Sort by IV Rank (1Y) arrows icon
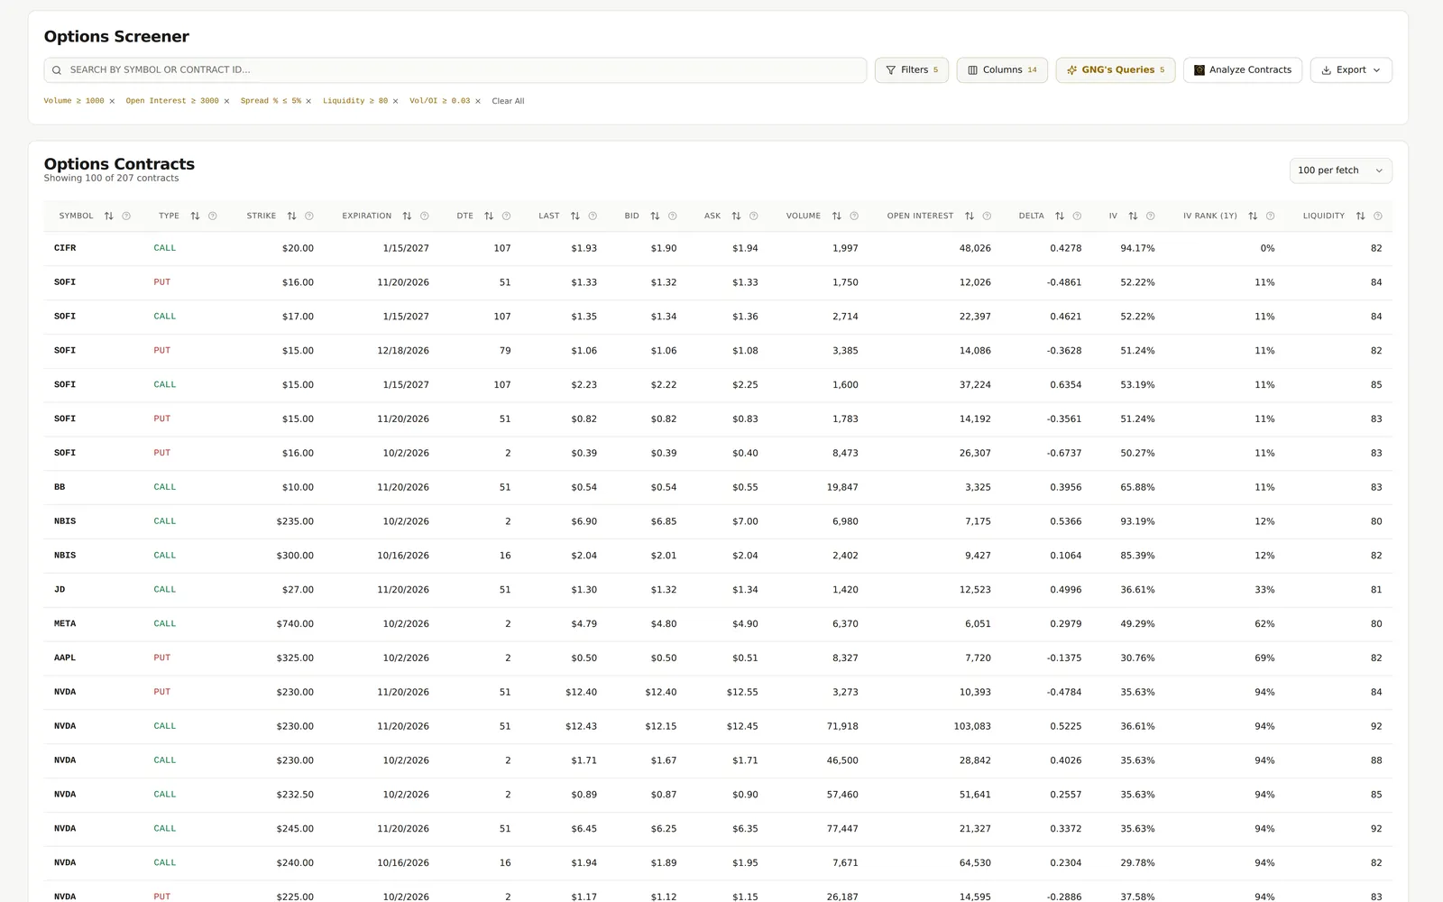1443x902 pixels. [1253, 216]
